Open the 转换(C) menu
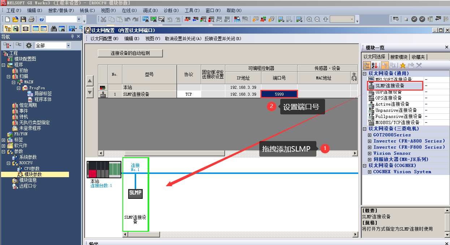 (87, 10)
